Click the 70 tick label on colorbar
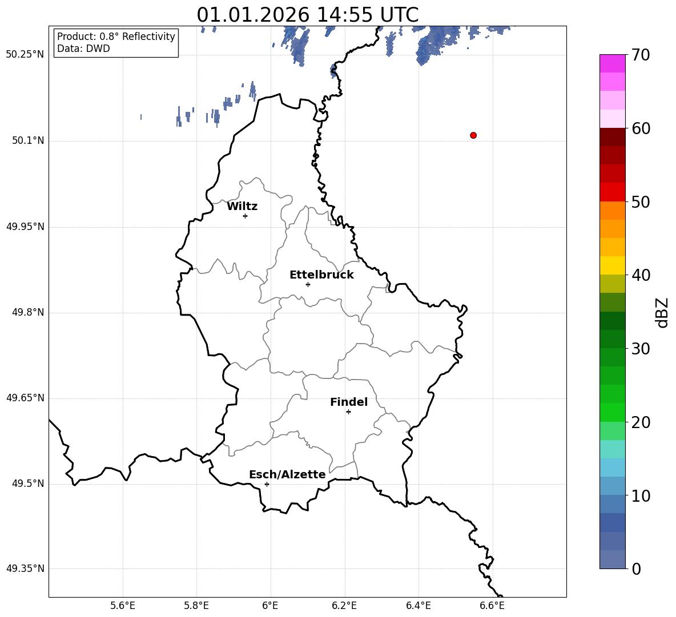This screenshot has width=676, height=617. click(x=640, y=55)
